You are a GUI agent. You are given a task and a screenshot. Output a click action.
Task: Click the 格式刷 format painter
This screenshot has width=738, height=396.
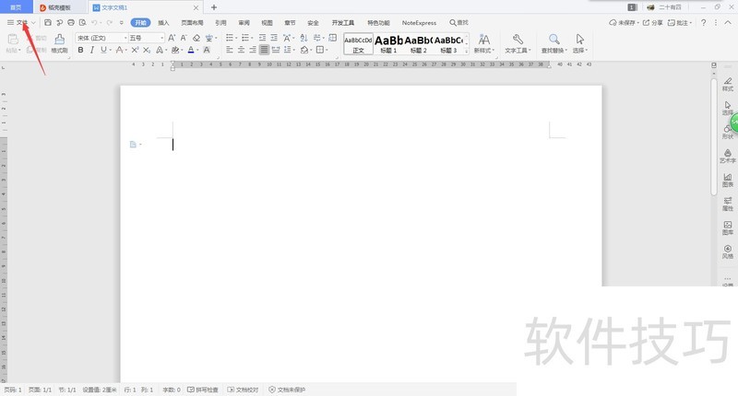59,43
